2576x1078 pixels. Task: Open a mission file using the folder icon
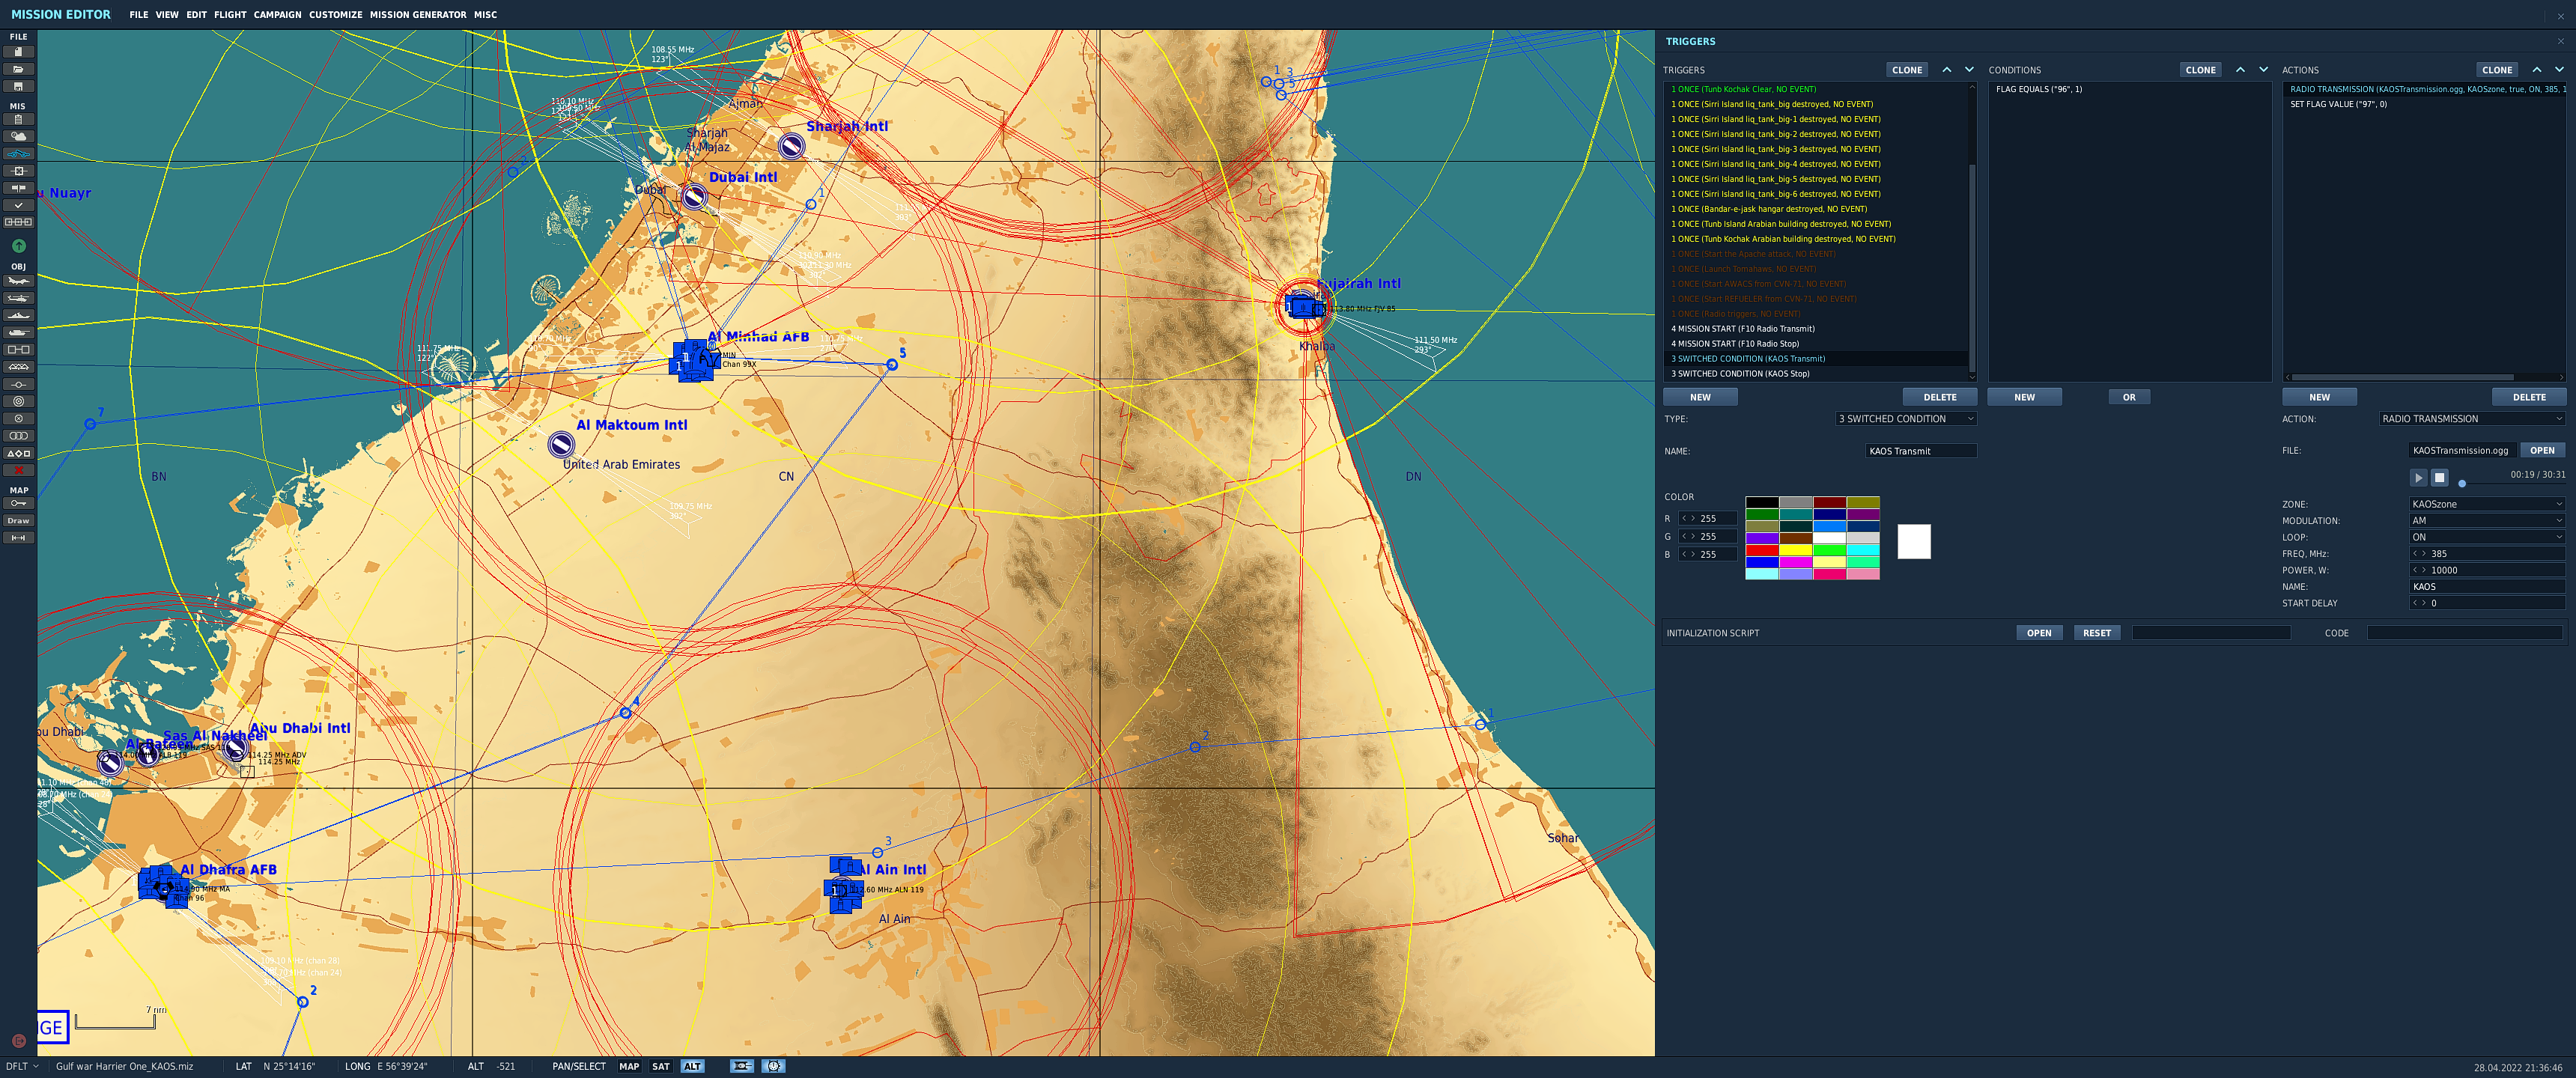click(18, 69)
